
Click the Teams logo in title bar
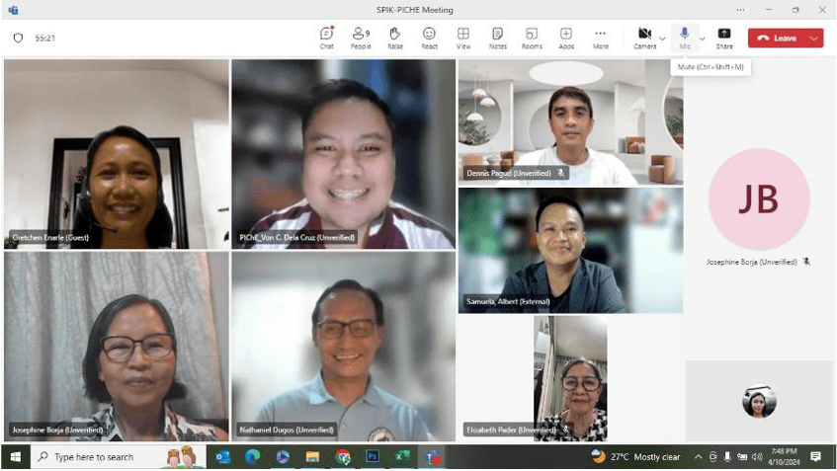[x=14, y=10]
